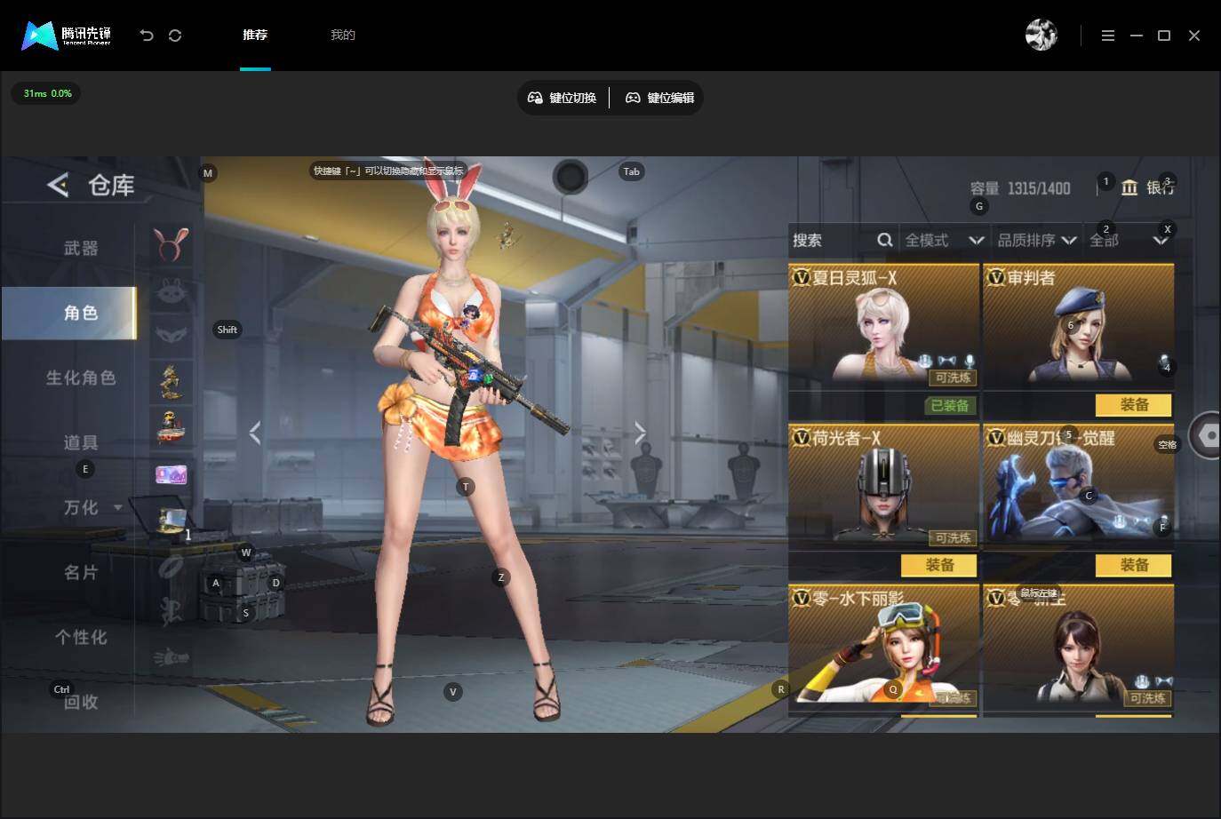Click the Tencent Pioneer logo

[67, 36]
